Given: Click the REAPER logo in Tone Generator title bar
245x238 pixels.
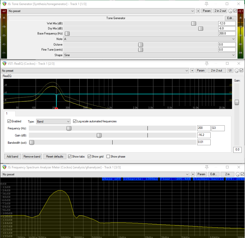Looking at the screenshot, I should pyautogui.click(x=4, y=4).
